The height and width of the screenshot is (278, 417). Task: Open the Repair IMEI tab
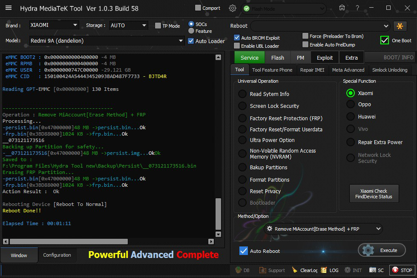click(312, 70)
